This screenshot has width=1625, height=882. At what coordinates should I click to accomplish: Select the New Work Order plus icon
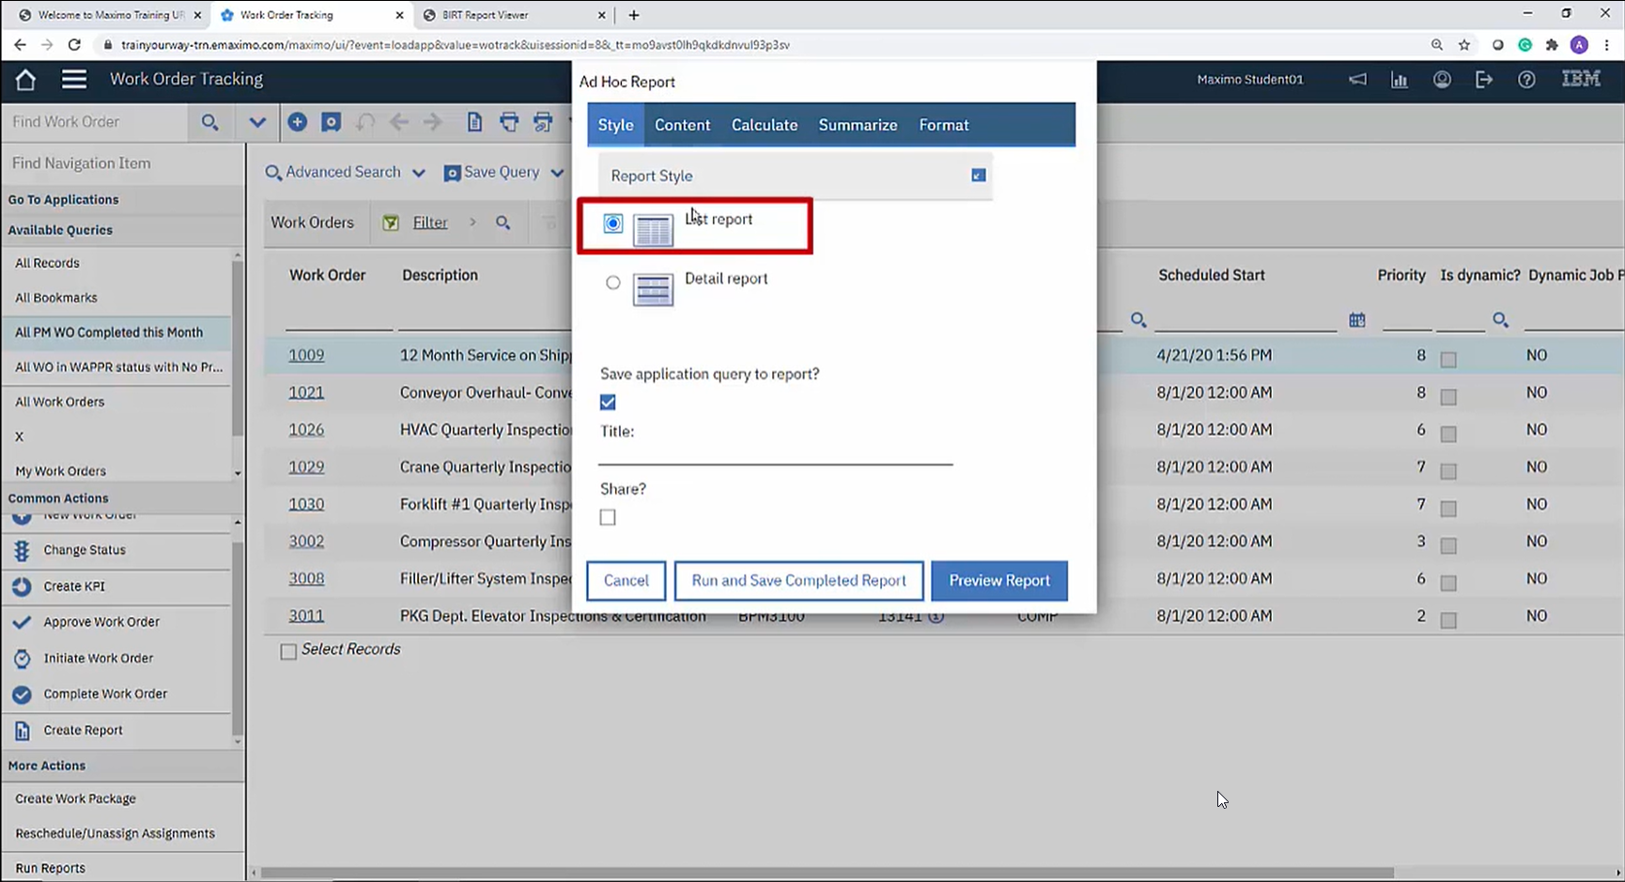(x=298, y=122)
